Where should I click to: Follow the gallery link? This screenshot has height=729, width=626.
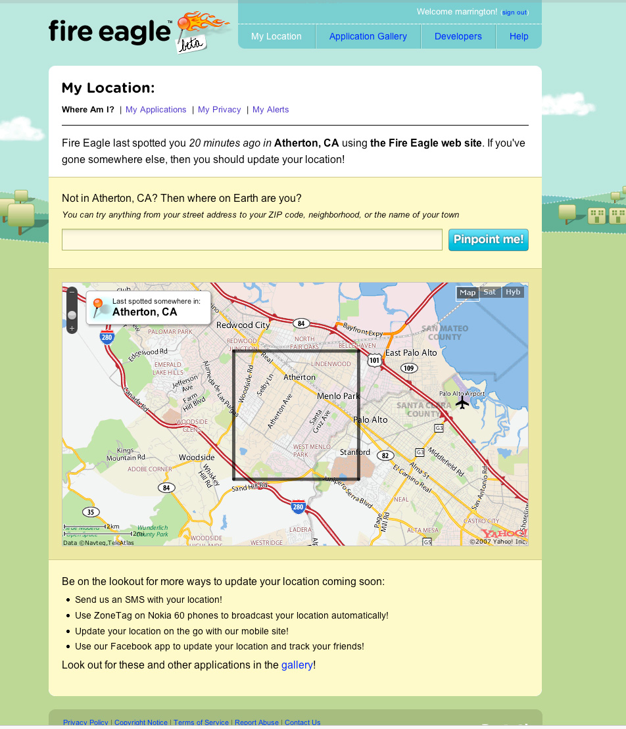[x=297, y=665]
